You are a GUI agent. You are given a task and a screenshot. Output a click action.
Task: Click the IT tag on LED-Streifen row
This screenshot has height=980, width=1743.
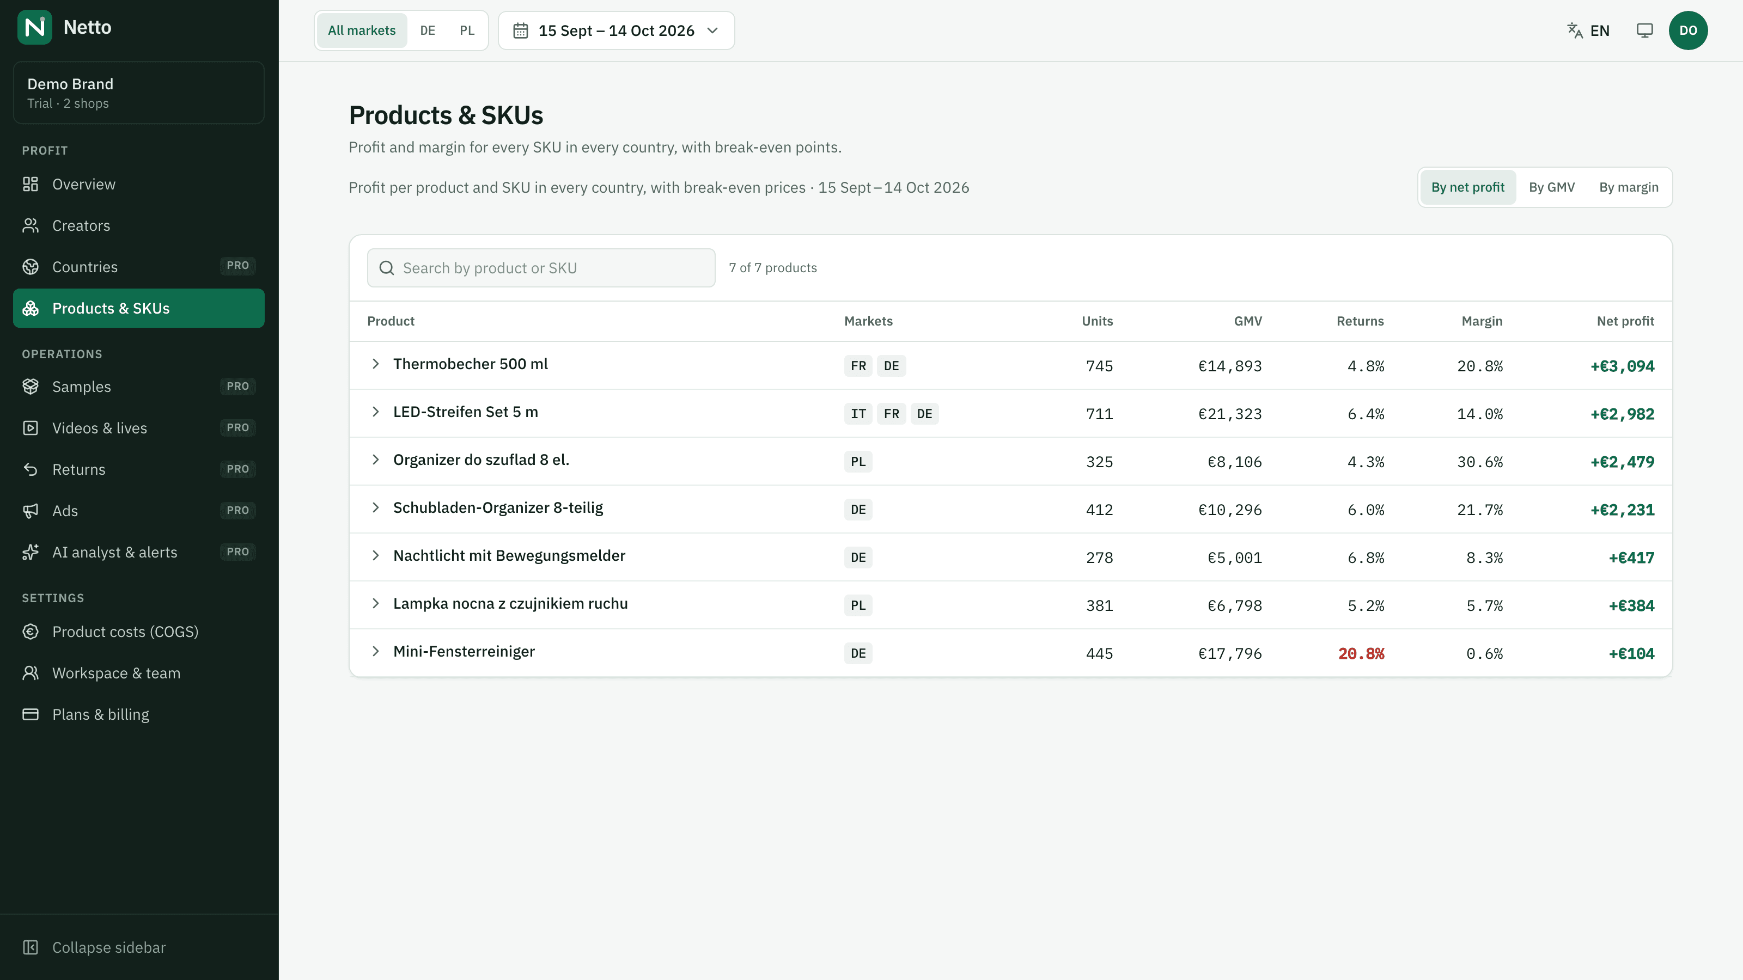858,414
